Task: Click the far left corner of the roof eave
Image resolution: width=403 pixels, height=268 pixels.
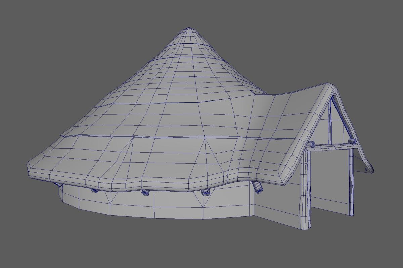Action: point(29,167)
